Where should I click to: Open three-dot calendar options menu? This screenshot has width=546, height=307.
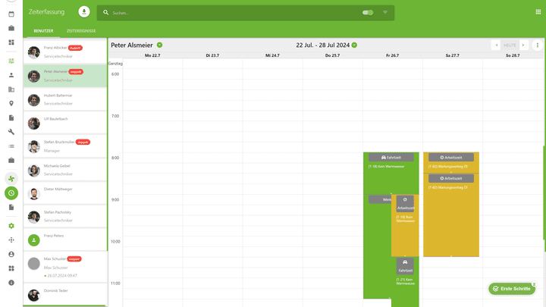tap(538, 45)
